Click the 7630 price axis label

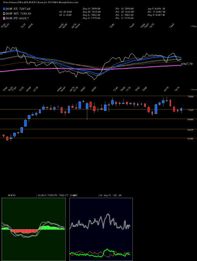190,96
